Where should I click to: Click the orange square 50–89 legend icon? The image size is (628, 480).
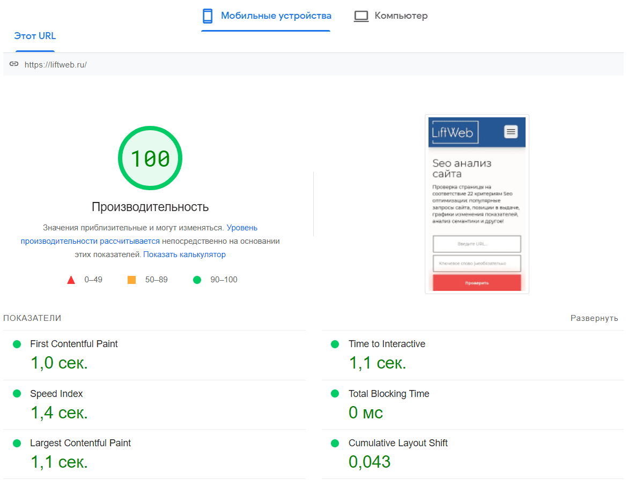point(131,280)
